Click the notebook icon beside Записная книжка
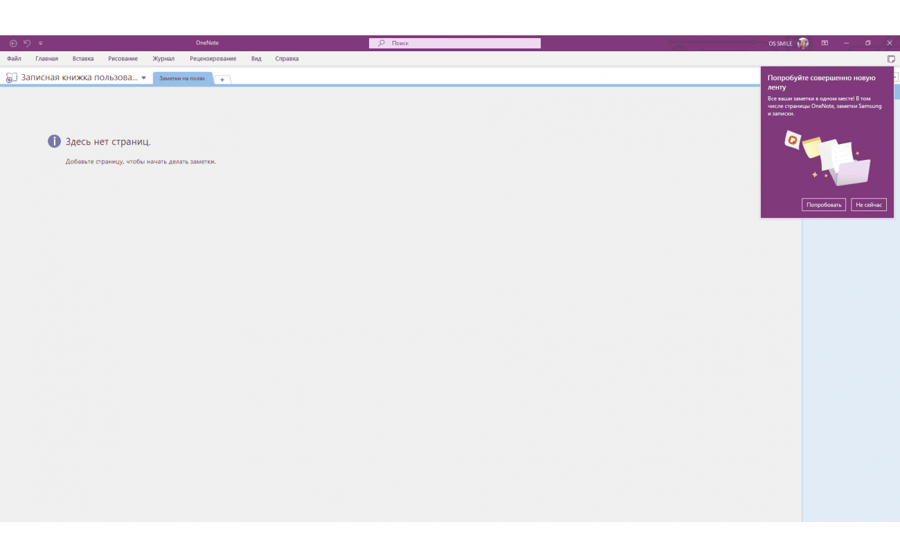The image size is (900, 558). point(12,78)
